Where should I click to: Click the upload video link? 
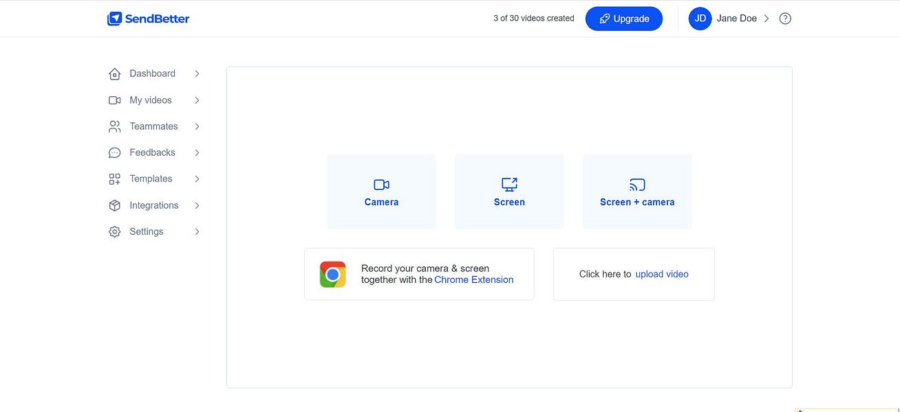[x=662, y=274]
